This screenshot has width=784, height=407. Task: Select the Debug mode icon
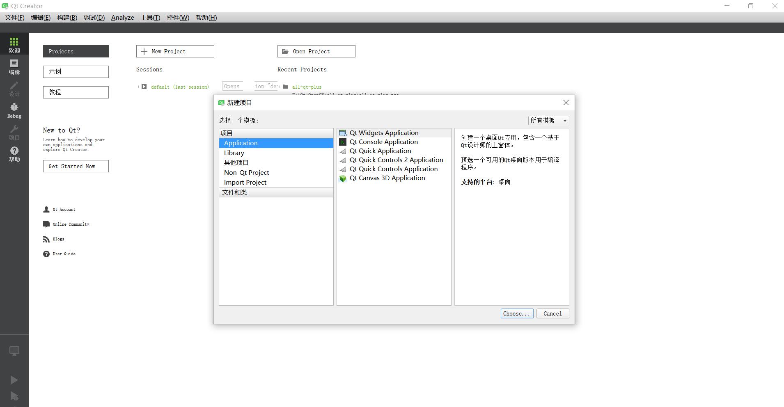[x=14, y=110]
